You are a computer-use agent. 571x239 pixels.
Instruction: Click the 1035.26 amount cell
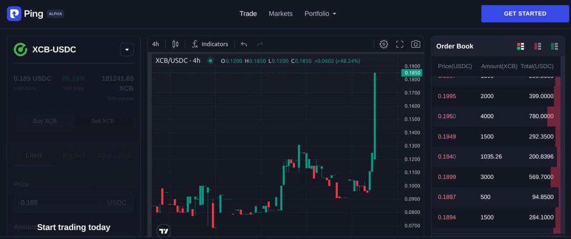coord(491,156)
